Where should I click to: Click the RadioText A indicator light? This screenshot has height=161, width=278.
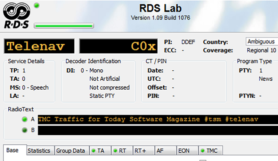point(24,119)
